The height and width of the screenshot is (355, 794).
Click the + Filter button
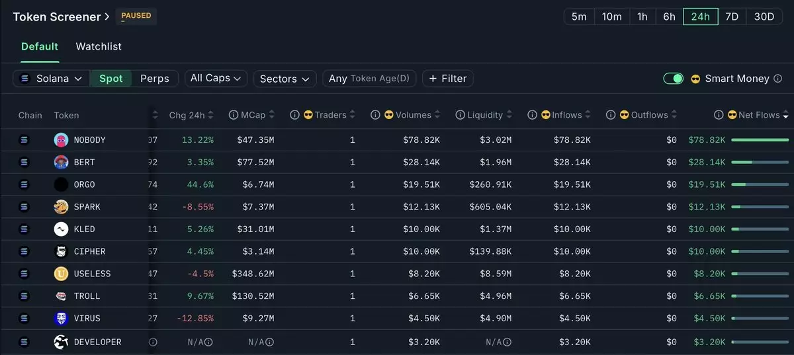(x=448, y=79)
